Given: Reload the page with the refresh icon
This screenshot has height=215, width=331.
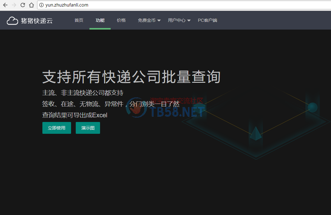Looking at the screenshot, I should tap(23, 5).
